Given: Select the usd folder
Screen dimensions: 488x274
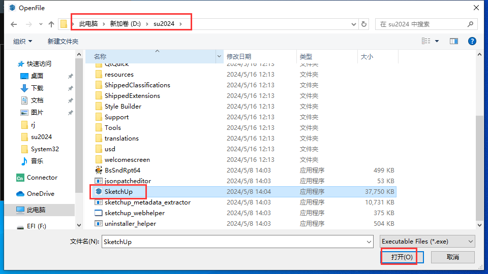Looking at the screenshot, I should point(110,149).
